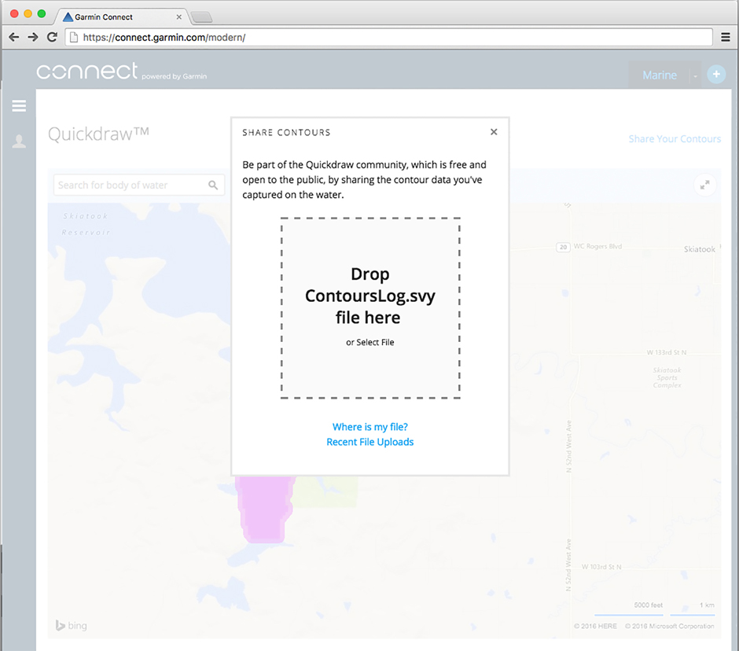The width and height of the screenshot is (739, 651).
Task: Click the © 2016 HERE attribution
Action: pos(595,626)
